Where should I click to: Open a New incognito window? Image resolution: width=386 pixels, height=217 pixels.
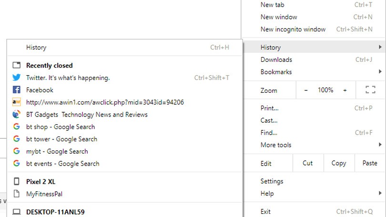click(x=293, y=30)
